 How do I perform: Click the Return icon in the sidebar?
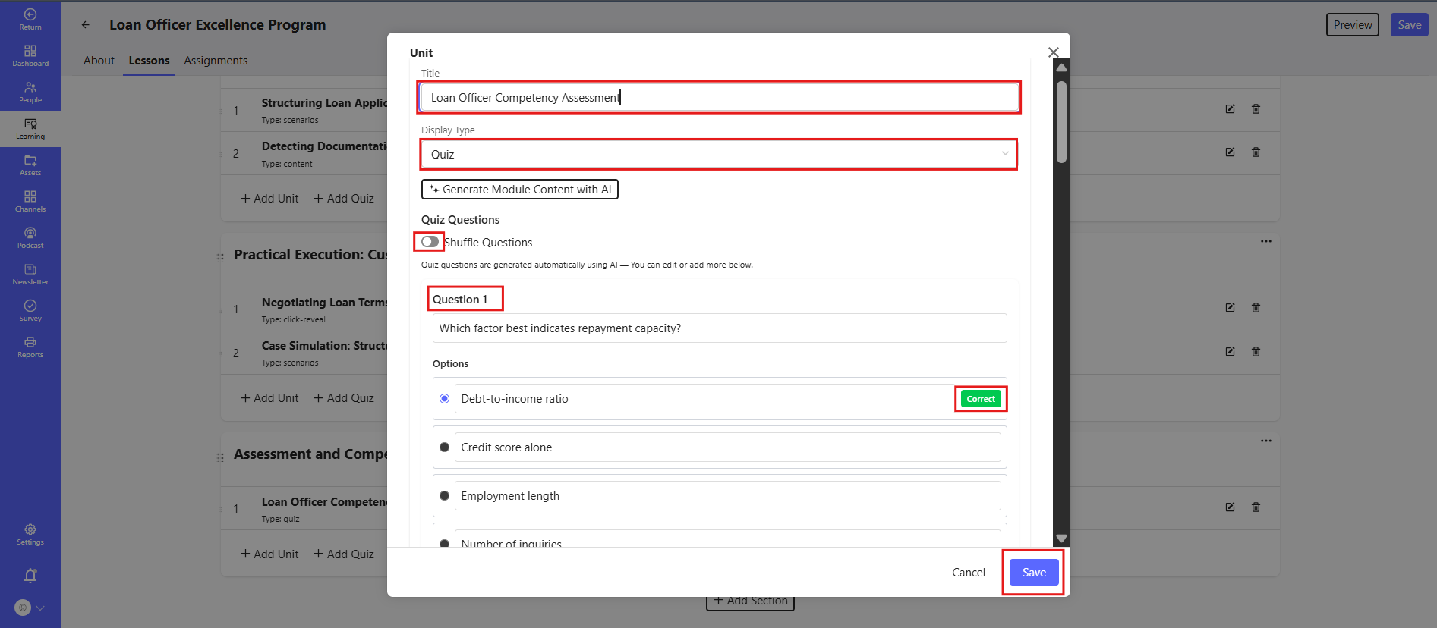(x=30, y=19)
